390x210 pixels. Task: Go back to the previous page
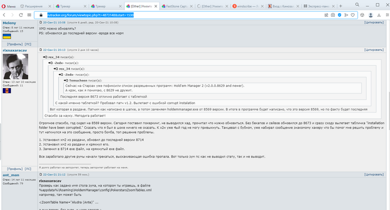tap(4, 15)
